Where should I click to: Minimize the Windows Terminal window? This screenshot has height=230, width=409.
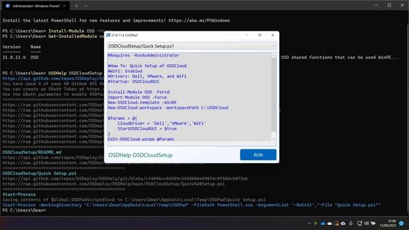376,5
